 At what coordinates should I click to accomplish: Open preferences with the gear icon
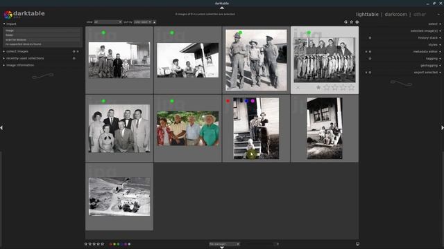357,22
